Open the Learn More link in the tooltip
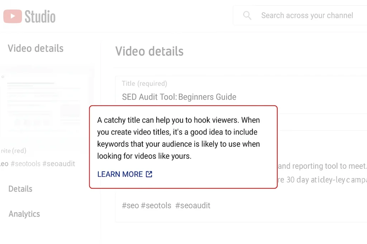The height and width of the screenshot is (244, 367). [124, 174]
